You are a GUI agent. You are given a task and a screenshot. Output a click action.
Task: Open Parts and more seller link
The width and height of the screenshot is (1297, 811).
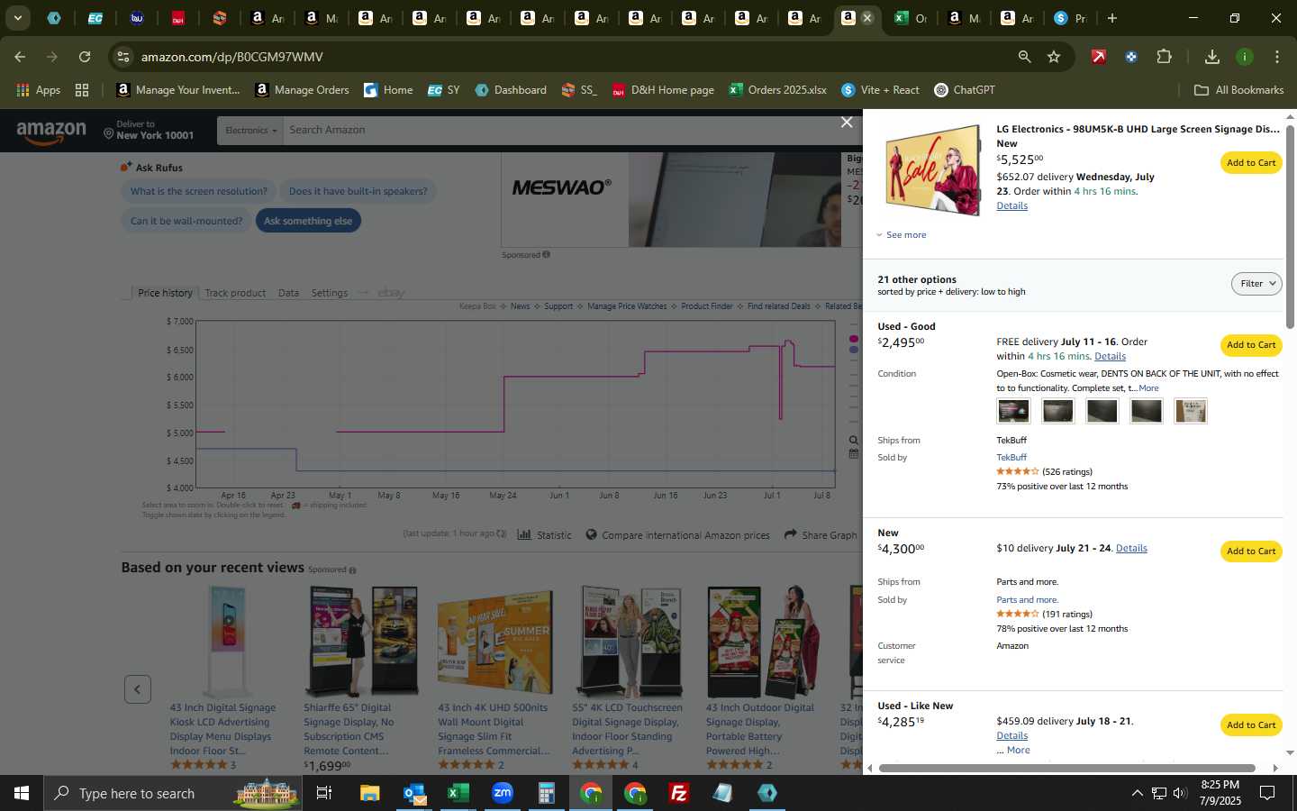(x=1027, y=600)
